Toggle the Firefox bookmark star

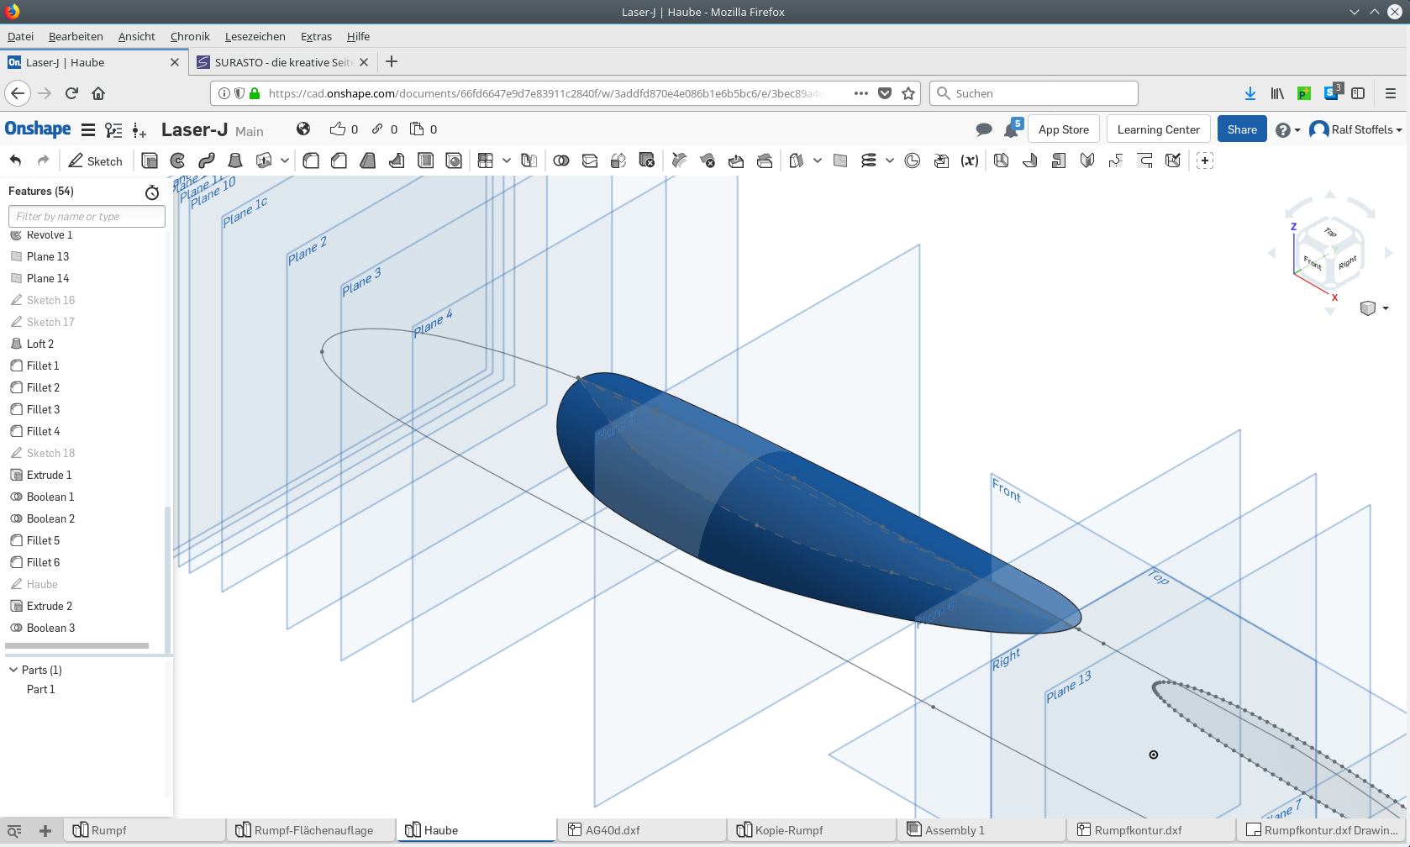tap(908, 93)
